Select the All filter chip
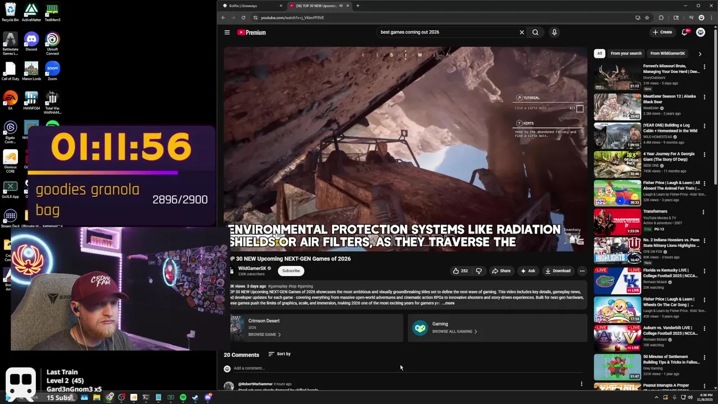The width and height of the screenshot is (718, 404). pos(600,53)
